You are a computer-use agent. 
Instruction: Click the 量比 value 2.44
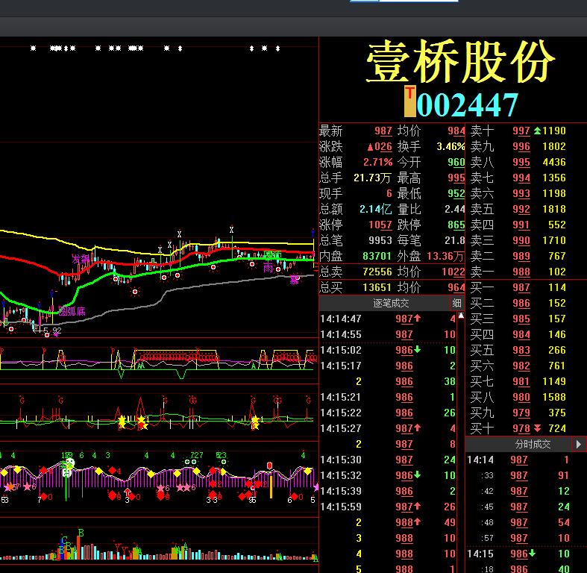tap(454, 209)
